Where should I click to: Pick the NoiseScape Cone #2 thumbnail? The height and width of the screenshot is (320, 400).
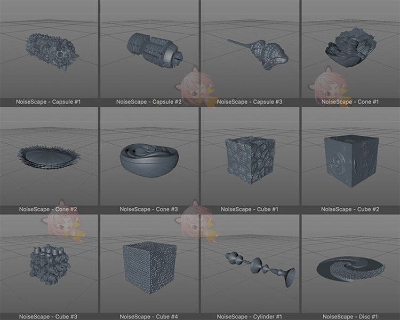[49, 156]
